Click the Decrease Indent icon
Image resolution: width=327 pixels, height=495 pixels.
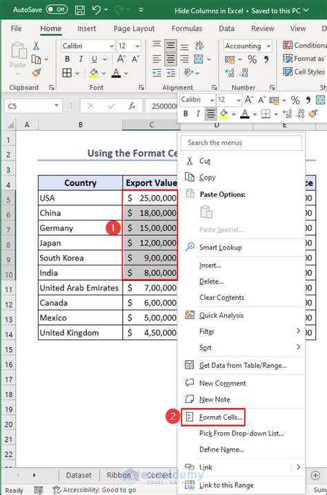click(x=157, y=73)
